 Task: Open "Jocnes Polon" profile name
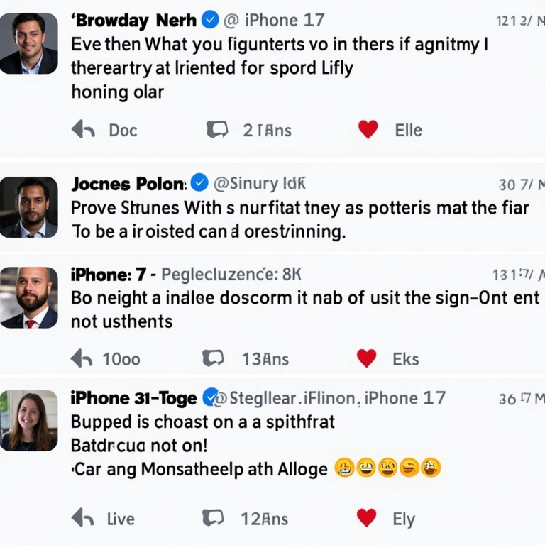(128, 184)
